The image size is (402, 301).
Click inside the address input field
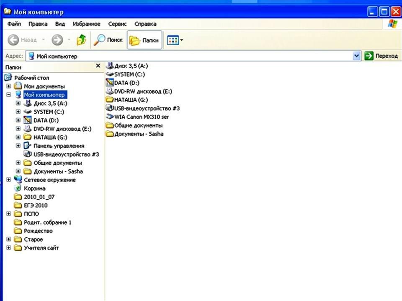[x=188, y=56]
